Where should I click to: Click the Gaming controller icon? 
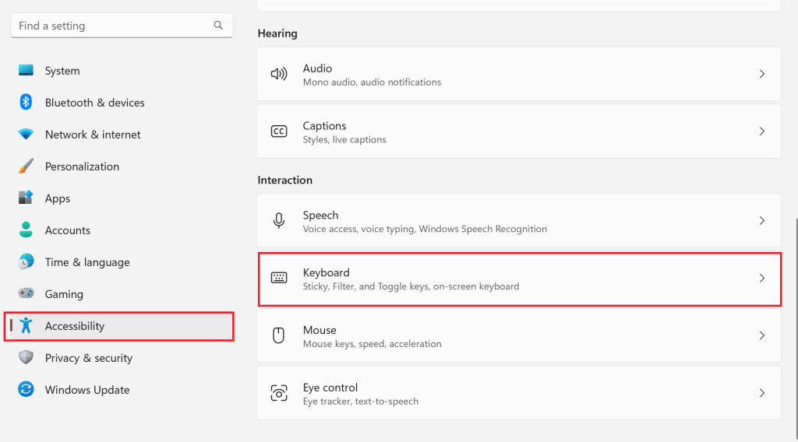[26, 293]
